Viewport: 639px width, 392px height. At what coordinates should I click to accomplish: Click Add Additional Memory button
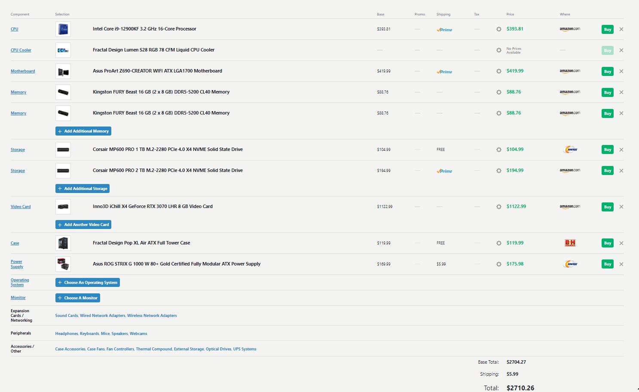(83, 131)
